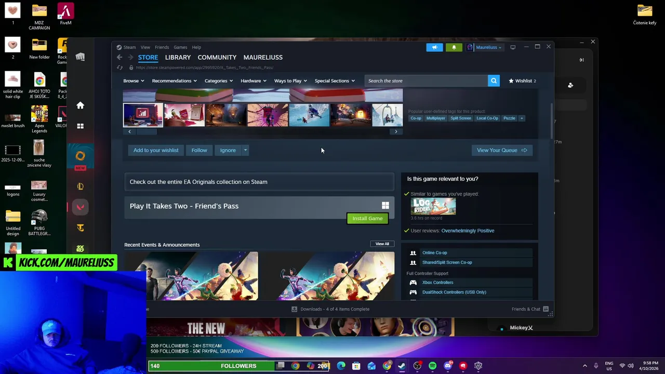Open FiveM desktop shortcut
This screenshot has width=665, height=374.
coord(65,14)
